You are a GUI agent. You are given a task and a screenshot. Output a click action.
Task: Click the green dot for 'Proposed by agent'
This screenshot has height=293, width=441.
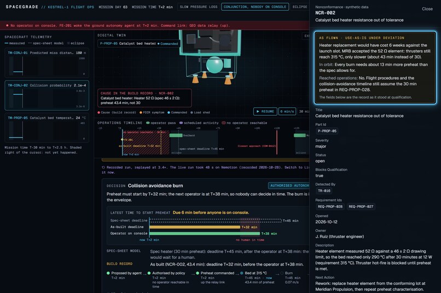click(108, 273)
